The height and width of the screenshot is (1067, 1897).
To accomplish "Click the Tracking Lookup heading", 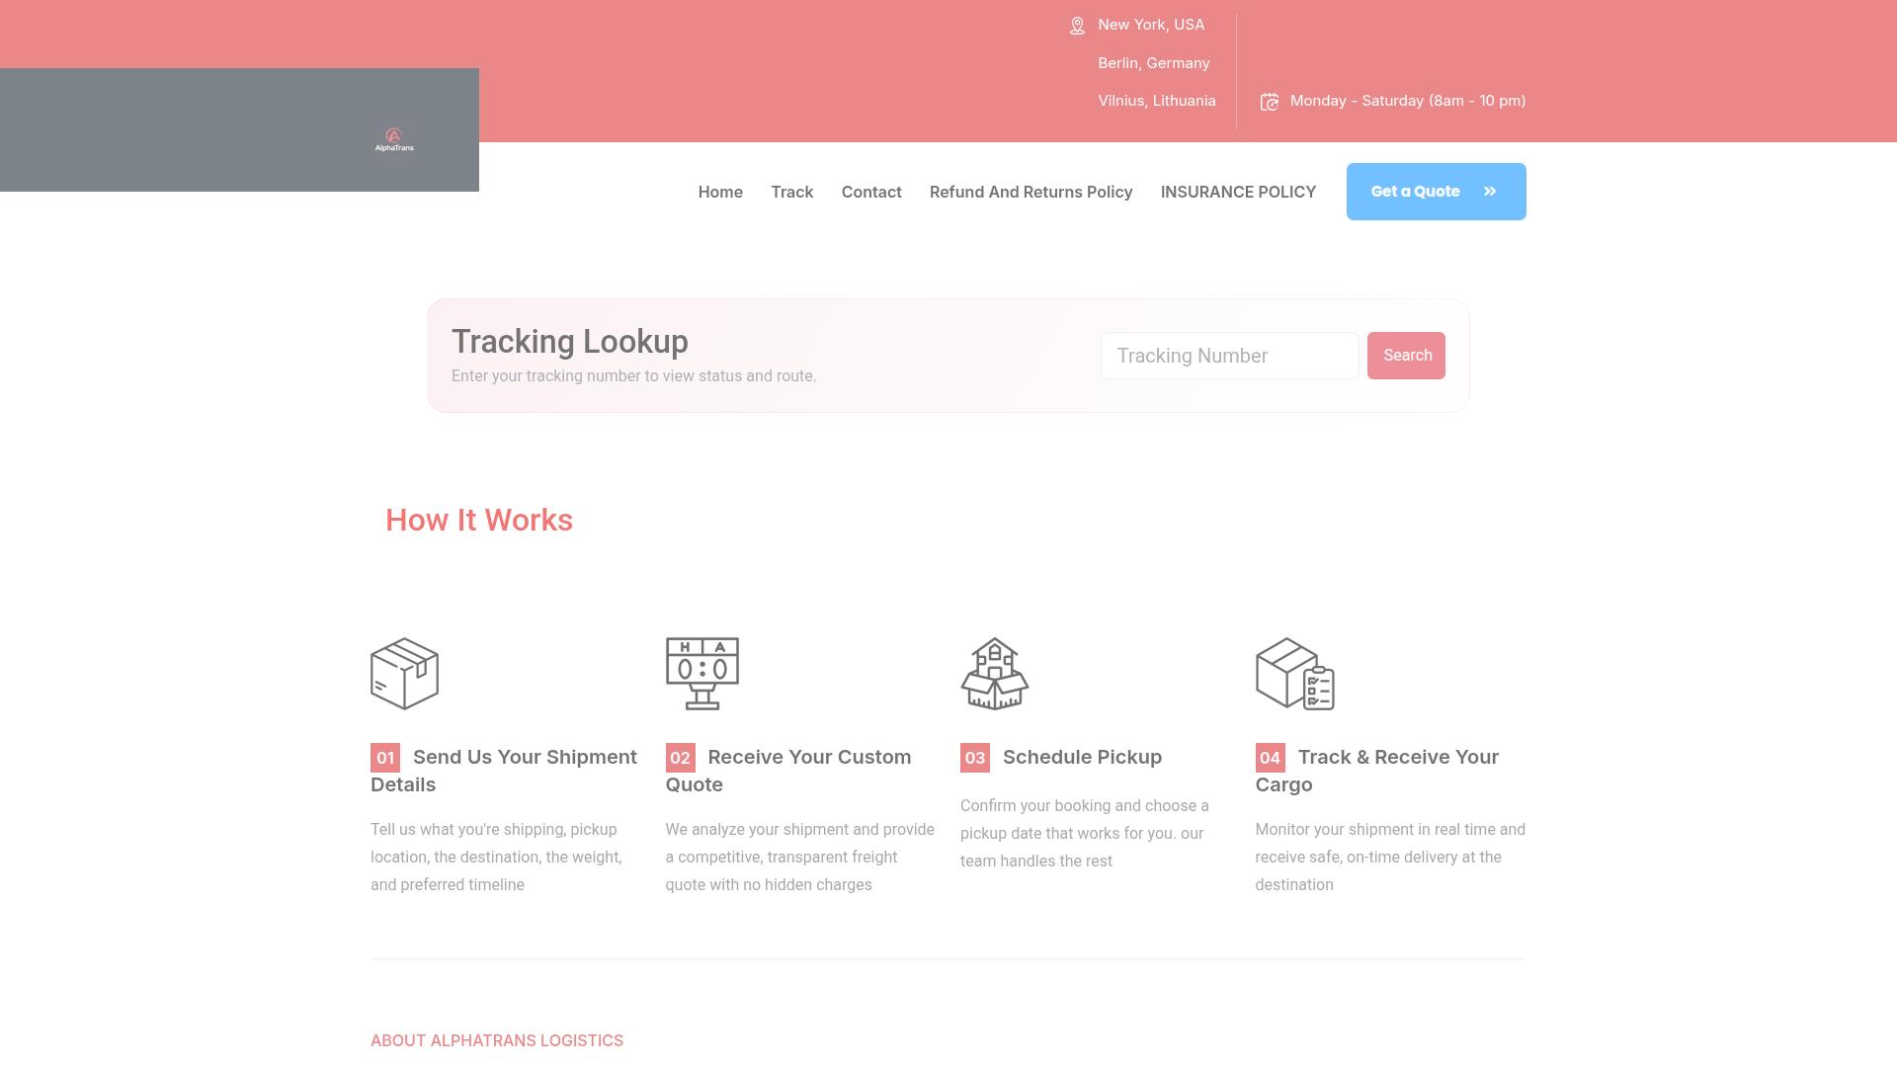I will tap(570, 342).
